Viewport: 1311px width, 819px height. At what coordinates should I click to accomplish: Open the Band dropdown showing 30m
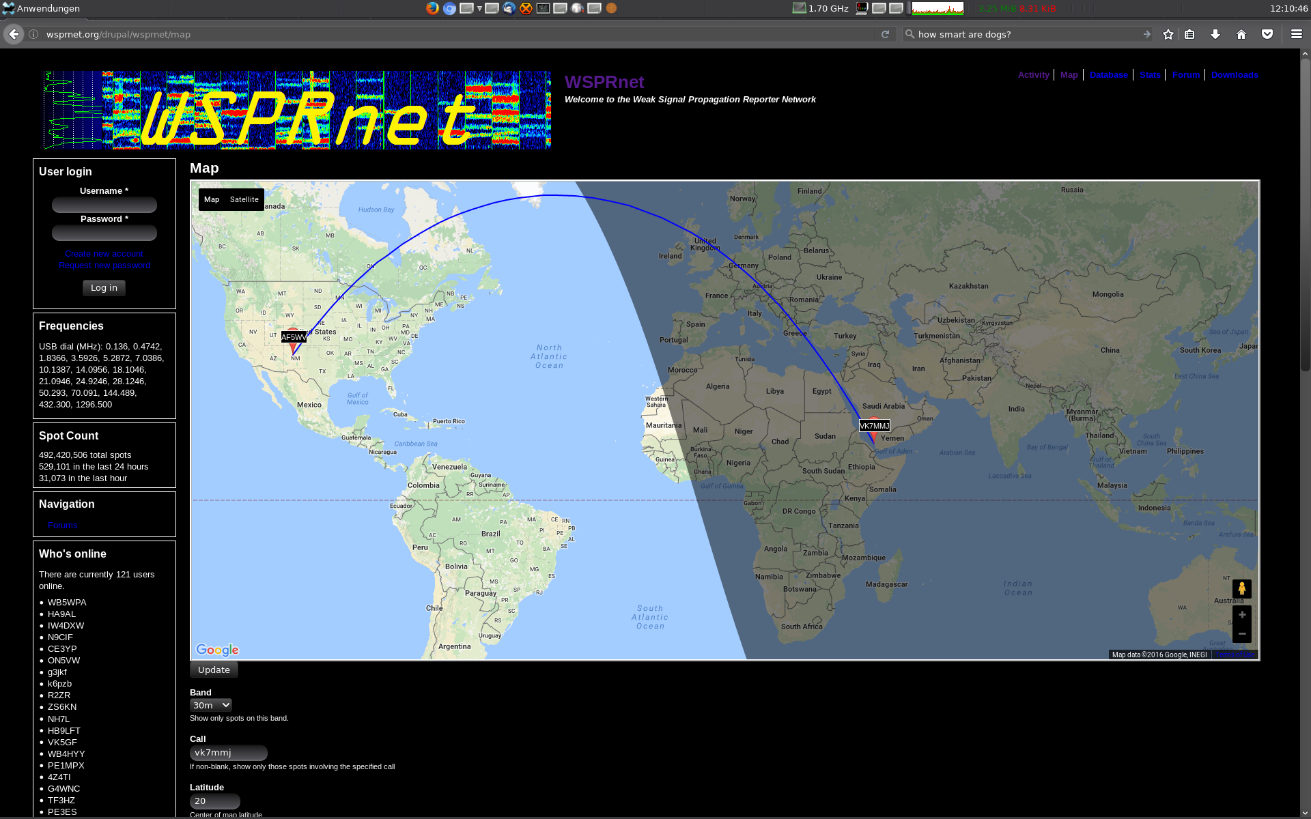tap(211, 705)
